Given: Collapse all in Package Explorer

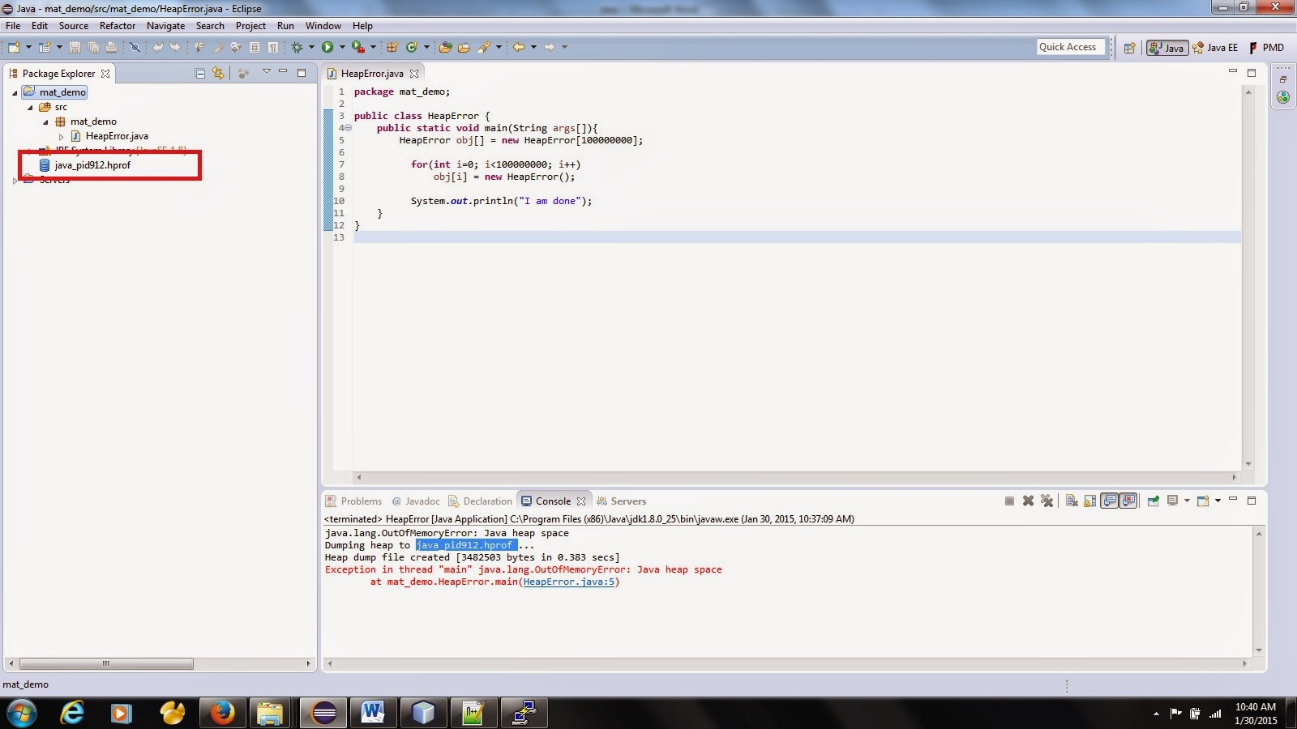Looking at the screenshot, I should point(200,73).
